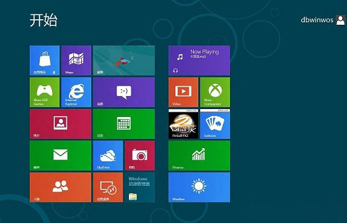The width and height of the screenshot is (347, 223).
Task: Open the Maps tile
Action: [76, 61]
